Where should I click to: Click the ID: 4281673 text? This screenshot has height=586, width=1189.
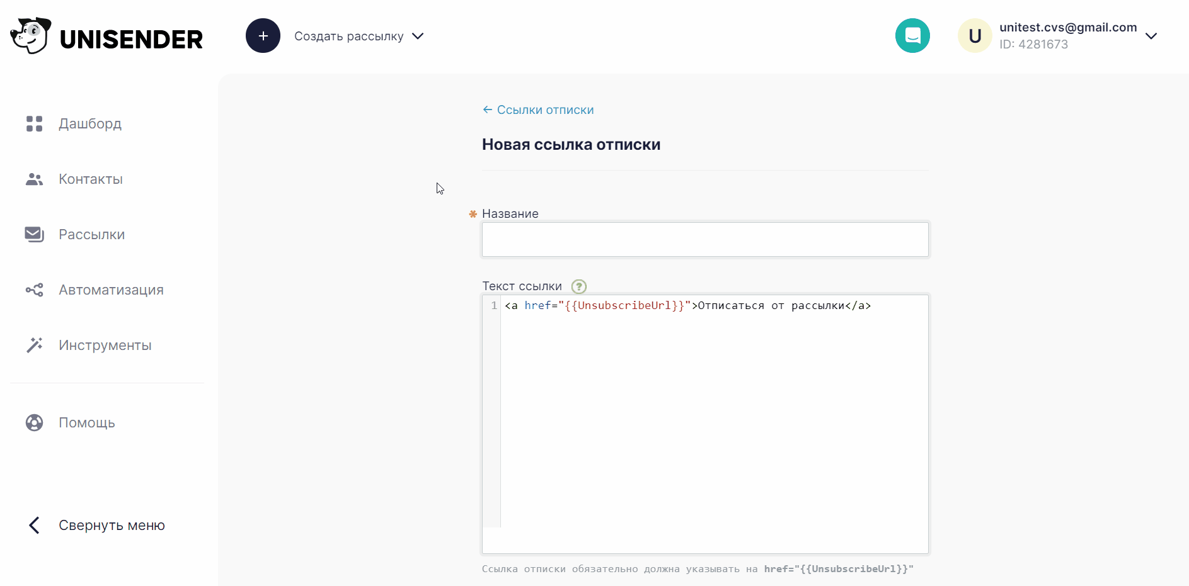[x=1033, y=44]
